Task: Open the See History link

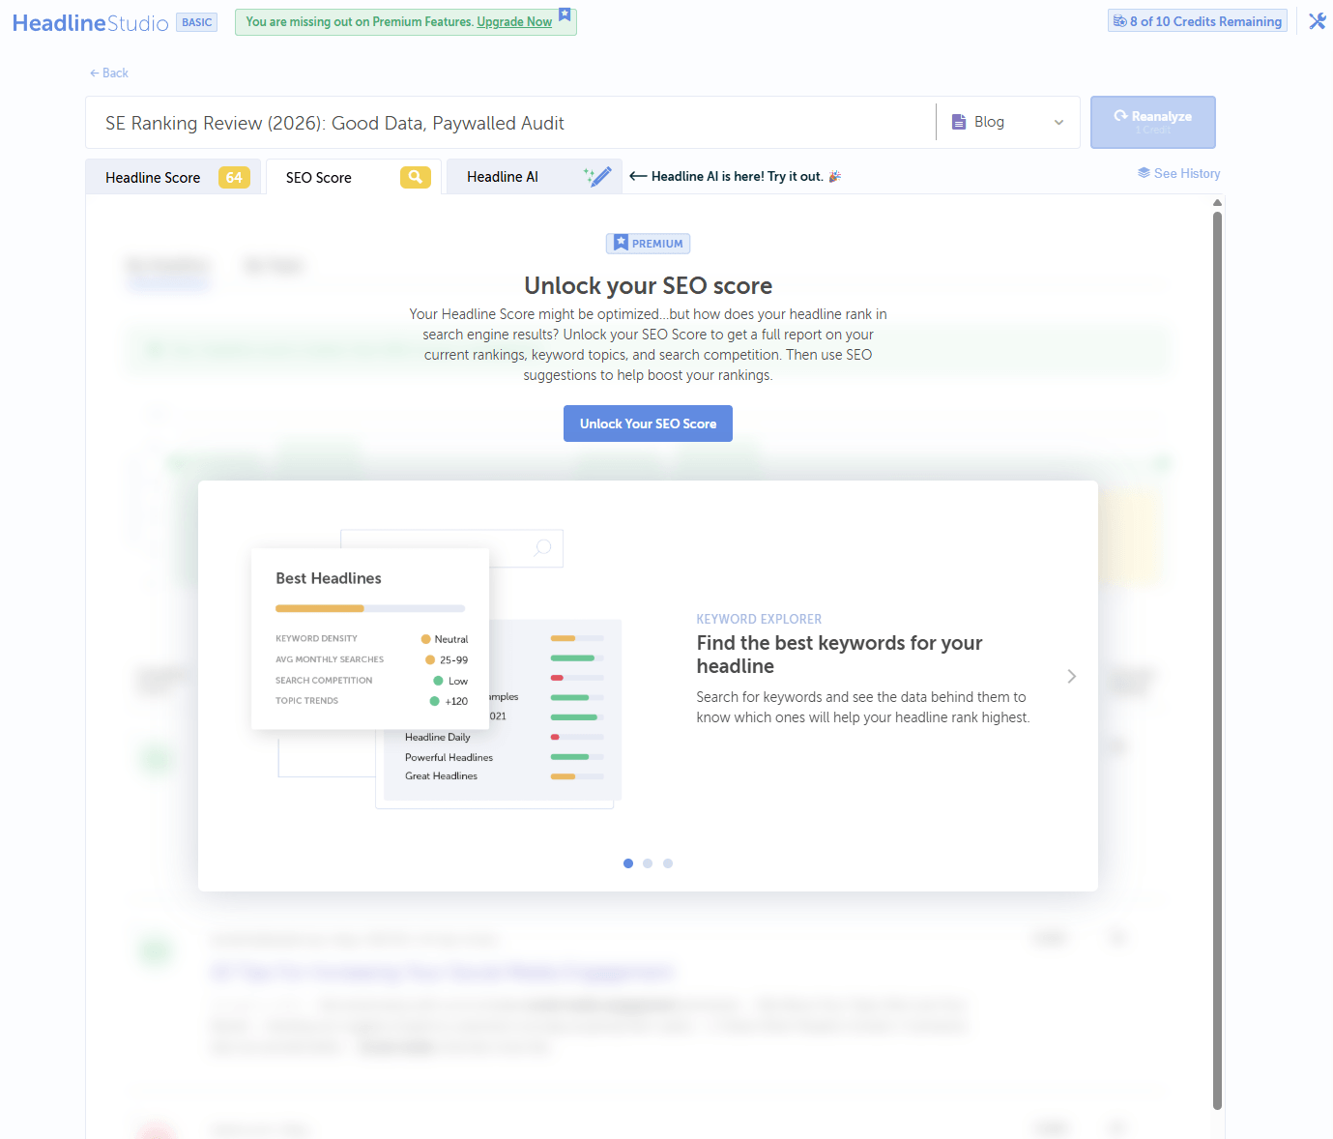Action: tap(1179, 173)
